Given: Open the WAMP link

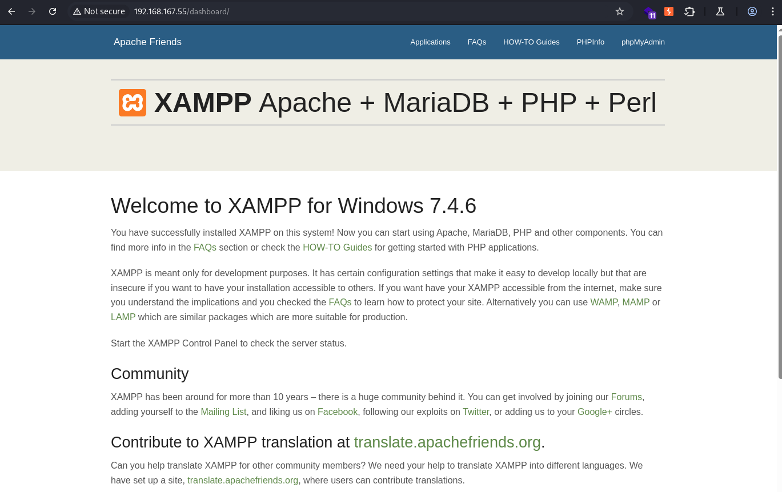Looking at the screenshot, I should (604, 303).
